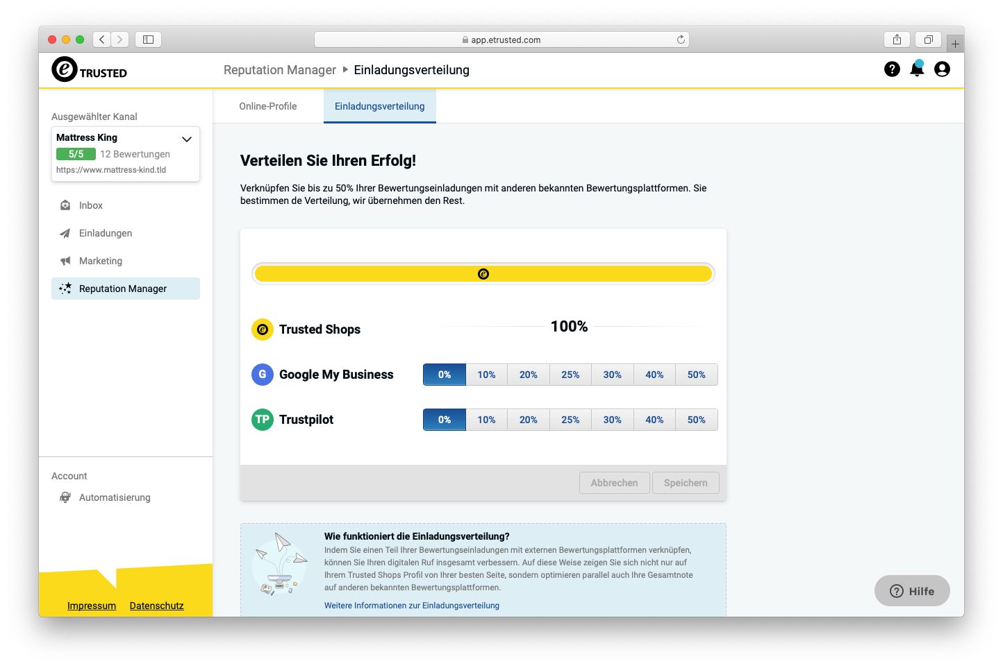The image size is (1003, 668).
Task: Set Trustpilot to 30%
Action: point(613,420)
